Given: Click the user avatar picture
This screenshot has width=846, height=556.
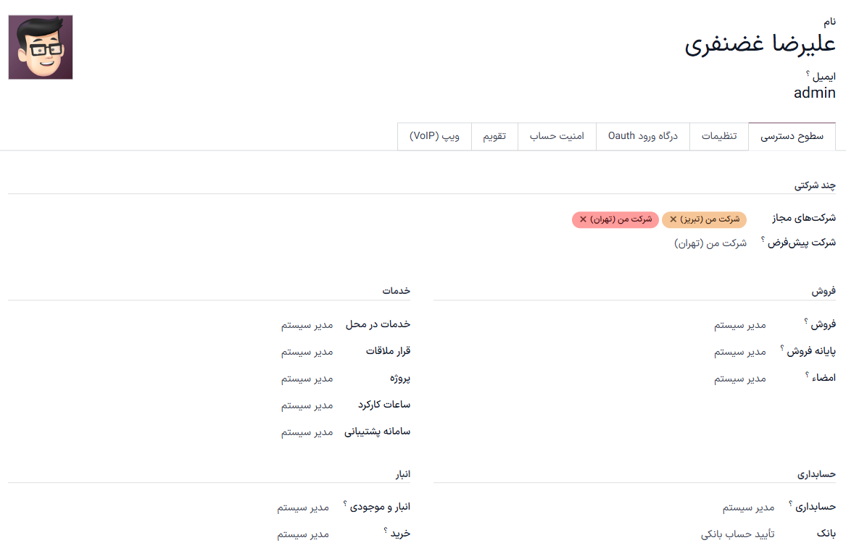Looking at the screenshot, I should coord(41,47).
